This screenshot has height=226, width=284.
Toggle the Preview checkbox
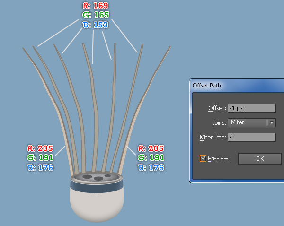pyautogui.click(x=203, y=158)
